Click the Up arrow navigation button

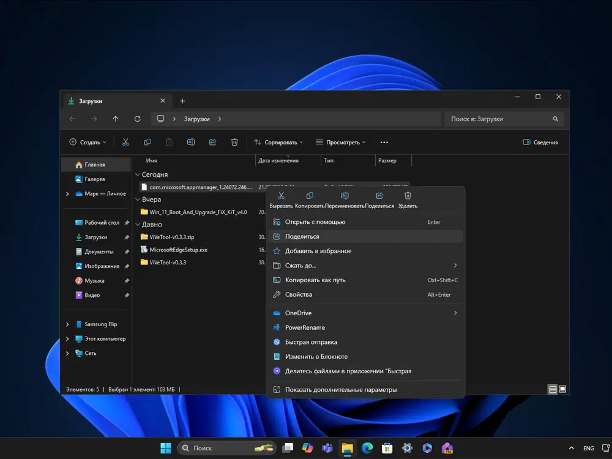[116, 119]
